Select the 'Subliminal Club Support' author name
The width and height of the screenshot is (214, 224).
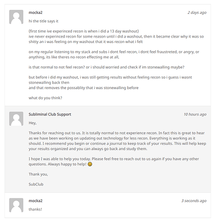[50, 114]
